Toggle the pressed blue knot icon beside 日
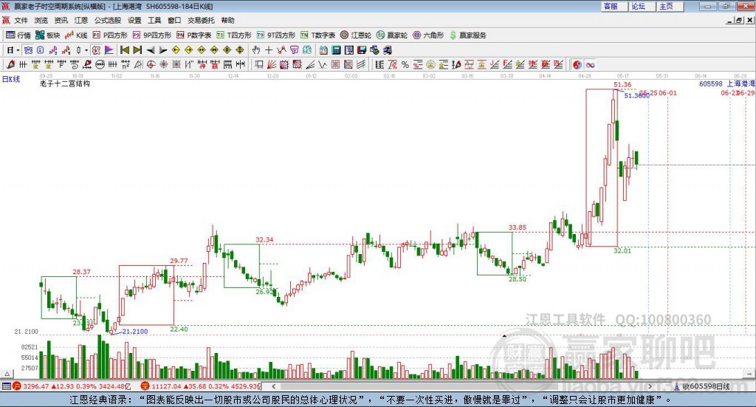This screenshot has width=756, height=407. tap(29, 50)
